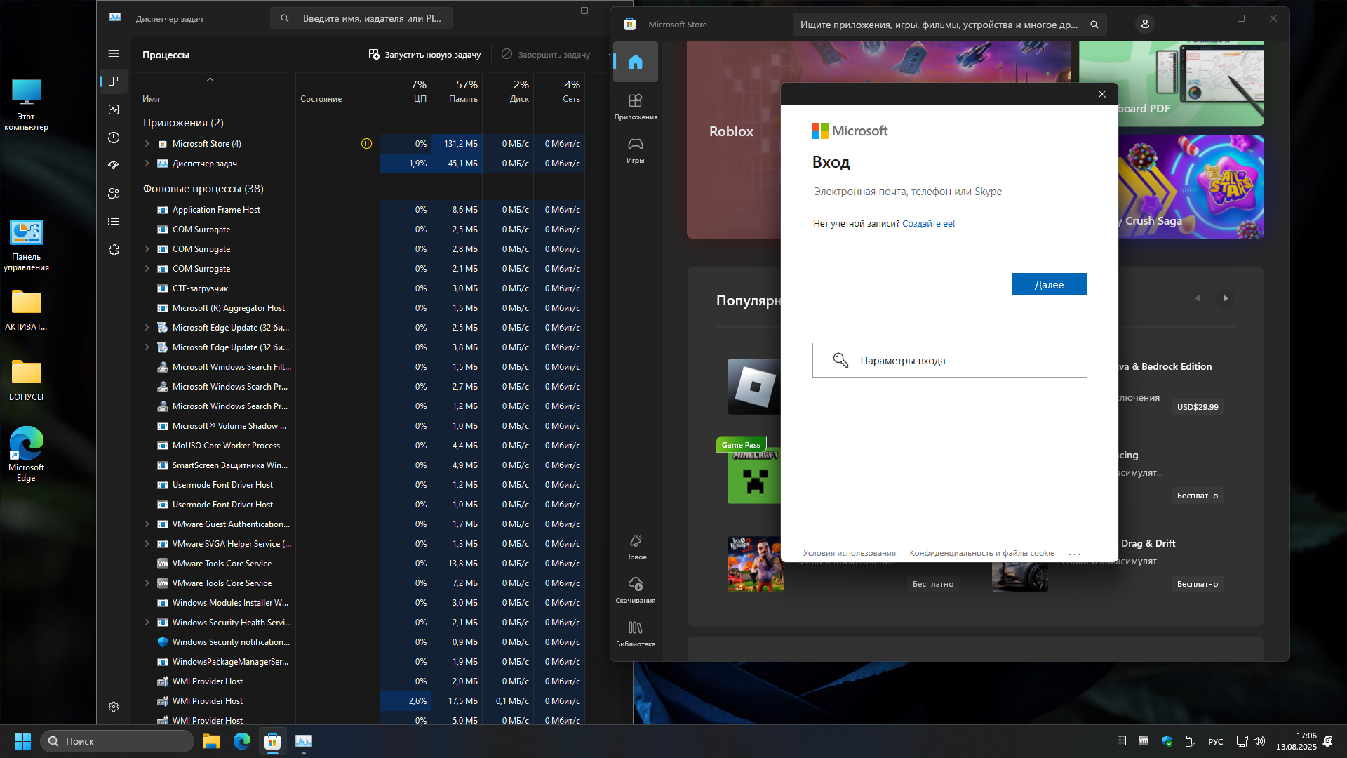The height and width of the screenshot is (758, 1347).
Task: Open Users icon in Task Manager sidebar
Action: [114, 194]
